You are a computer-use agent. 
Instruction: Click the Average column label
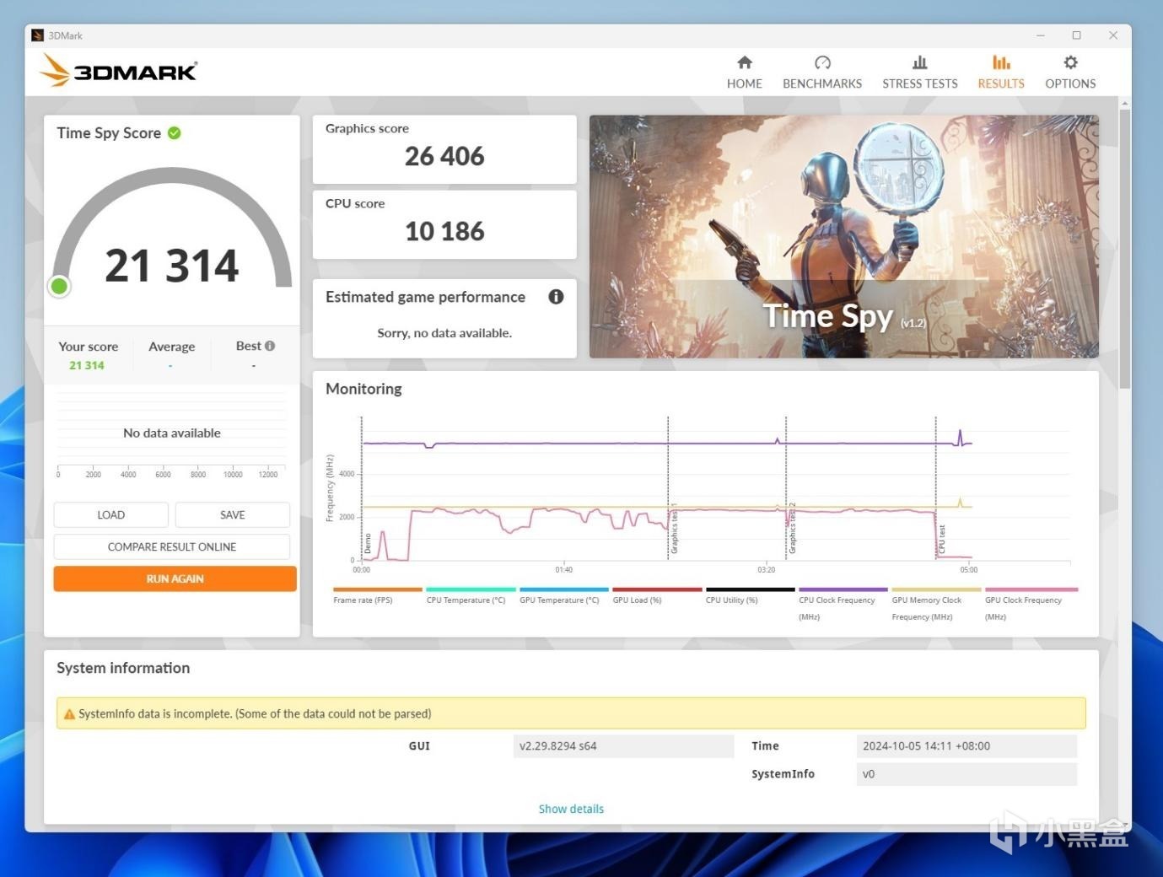click(171, 347)
